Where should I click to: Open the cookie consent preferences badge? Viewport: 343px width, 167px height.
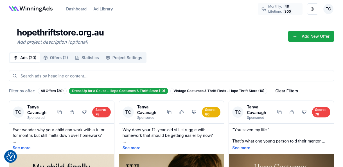pyautogui.click(x=10, y=156)
